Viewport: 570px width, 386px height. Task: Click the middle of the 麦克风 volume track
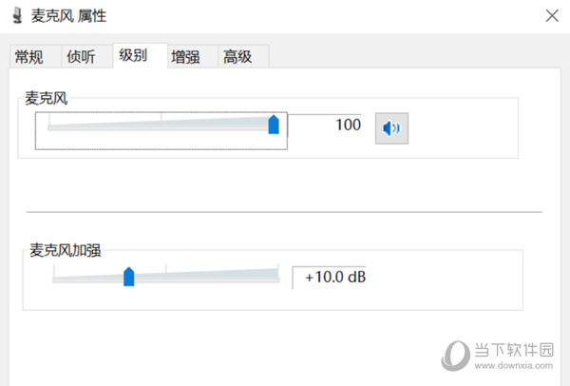coord(161,125)
